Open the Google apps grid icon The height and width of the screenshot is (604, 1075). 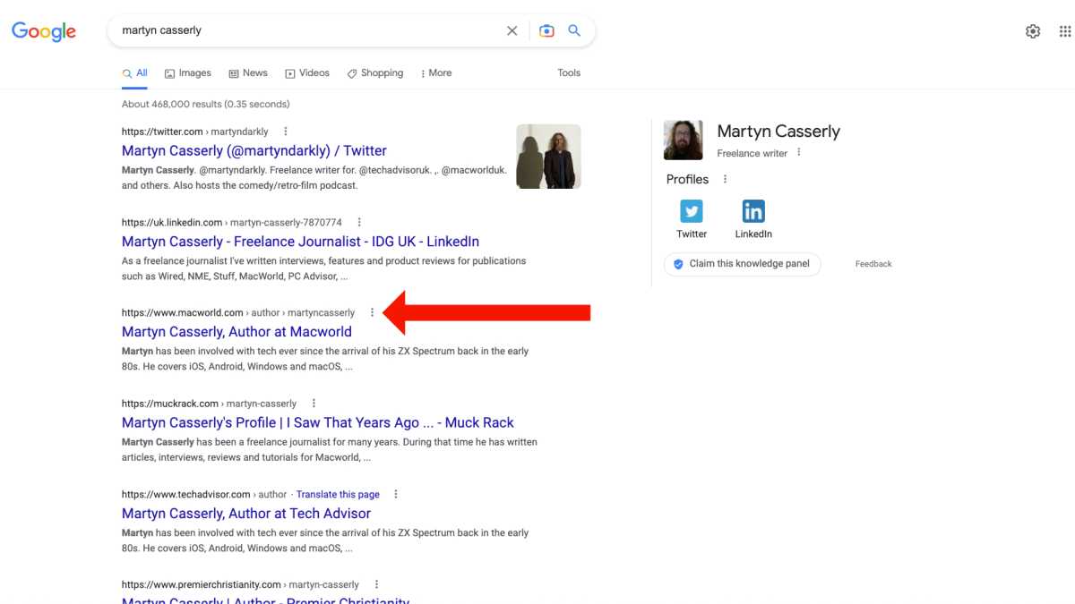click(1065, 31)
